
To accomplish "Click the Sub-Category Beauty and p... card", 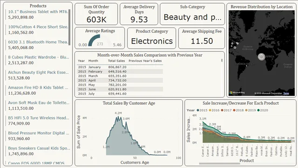I will click(192, 14).
